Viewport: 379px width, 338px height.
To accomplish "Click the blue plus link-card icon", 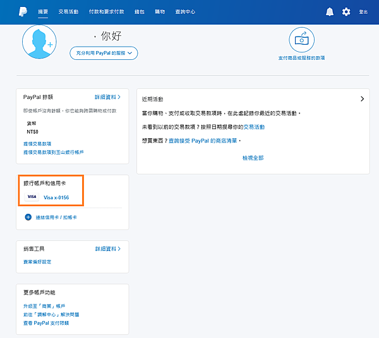I will coord(28,217).
